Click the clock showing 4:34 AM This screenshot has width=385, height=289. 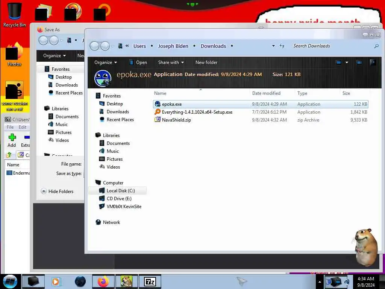[x=365, y=279]
